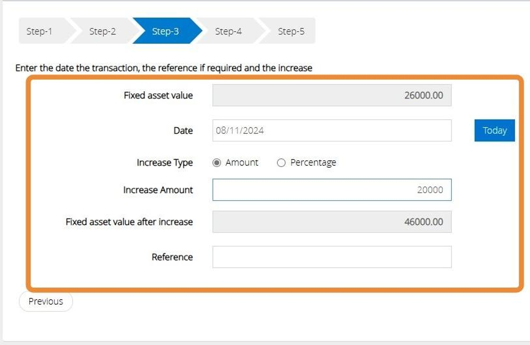Viewport: 530px width, 345px height.
Task: Click into the Increase Amount field
Action: coord(332,190)
